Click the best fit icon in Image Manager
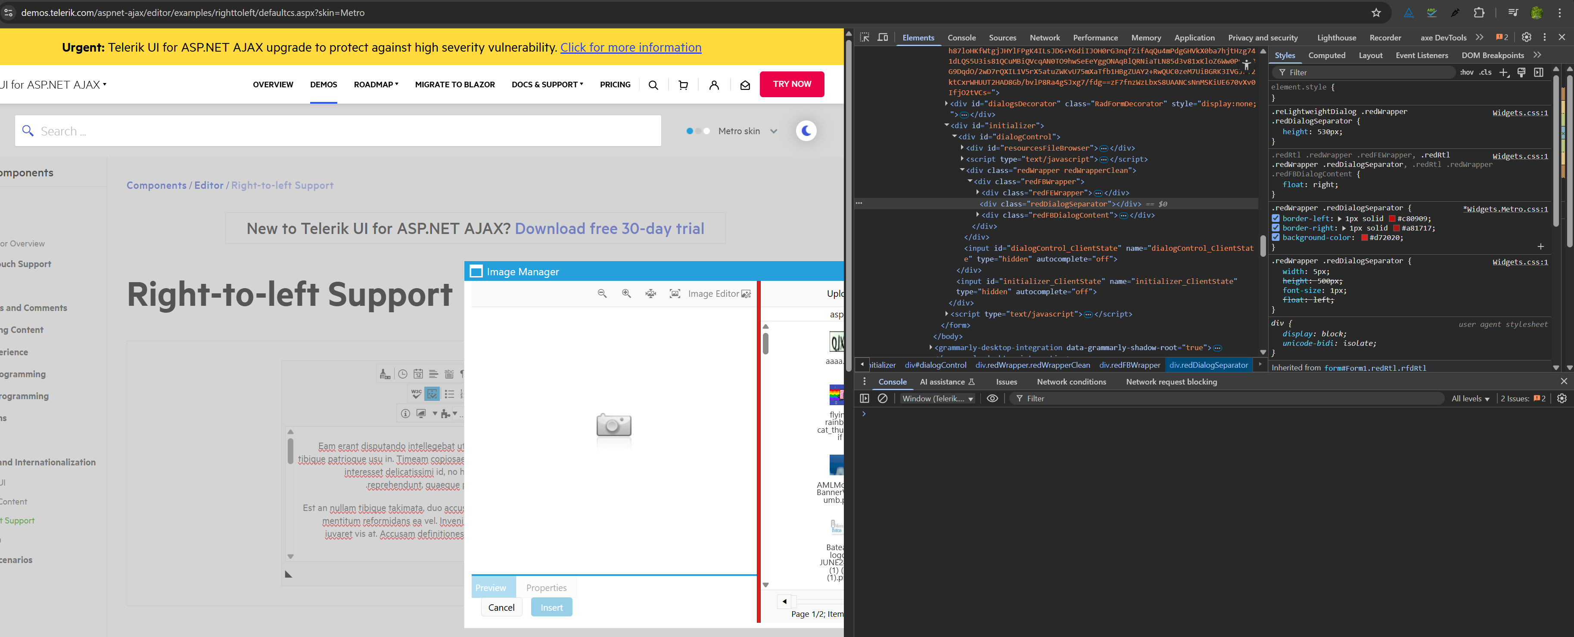1574x637 pixels. click(x=651, y=293)
